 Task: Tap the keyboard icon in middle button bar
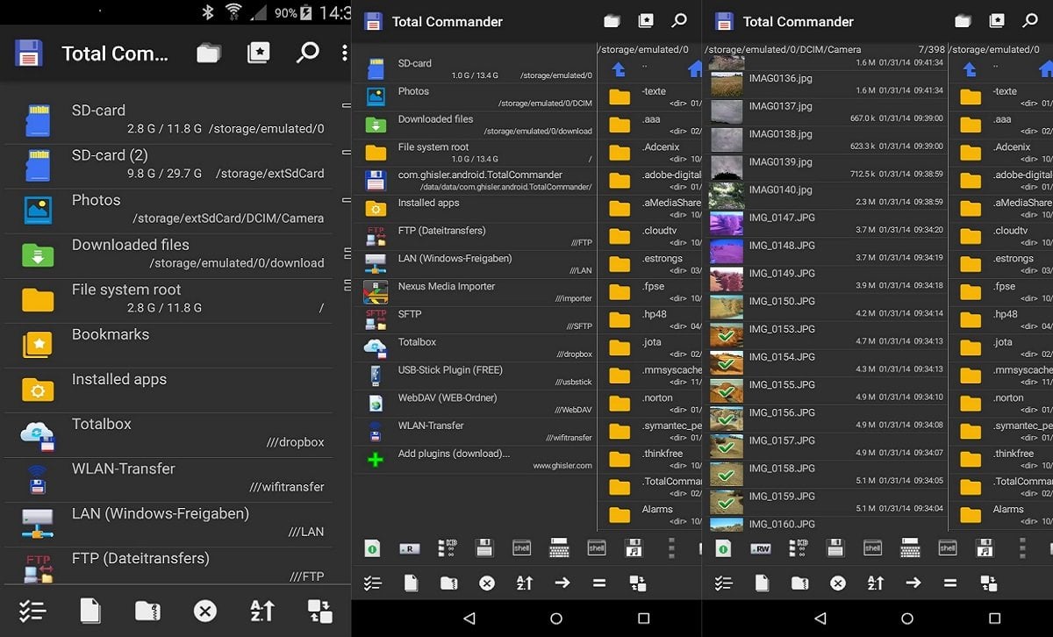[559, 548]
